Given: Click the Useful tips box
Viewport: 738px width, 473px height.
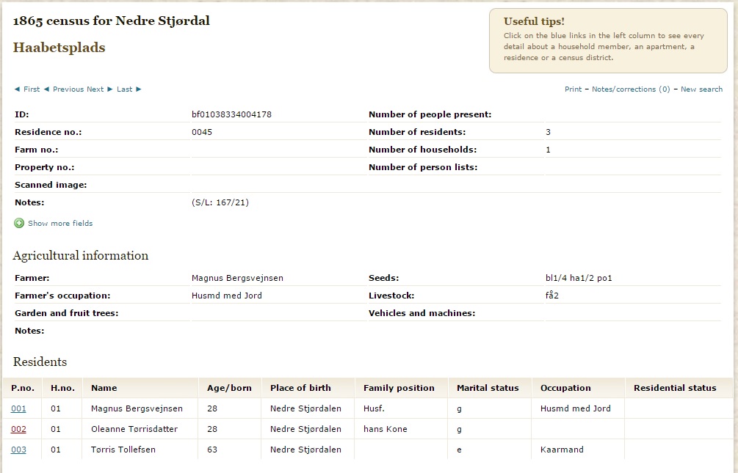Looking at the screenshot, I should [x=608, y=40].
